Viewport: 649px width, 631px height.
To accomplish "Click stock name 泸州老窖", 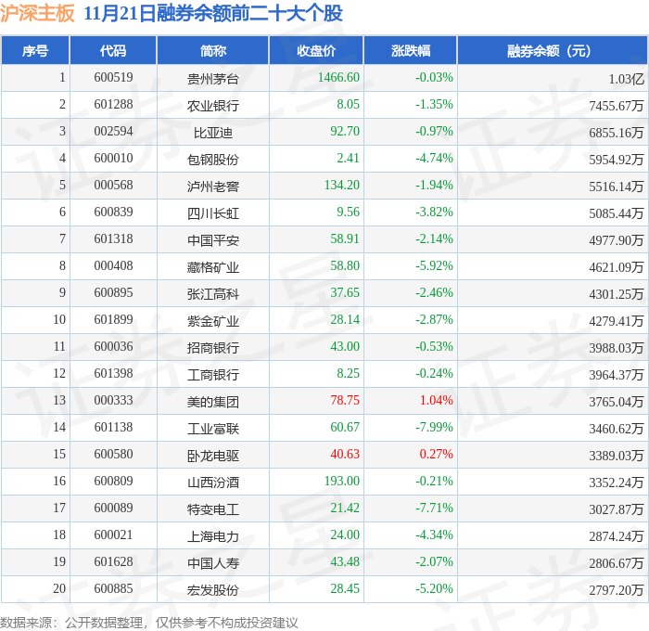I will 212,187.
